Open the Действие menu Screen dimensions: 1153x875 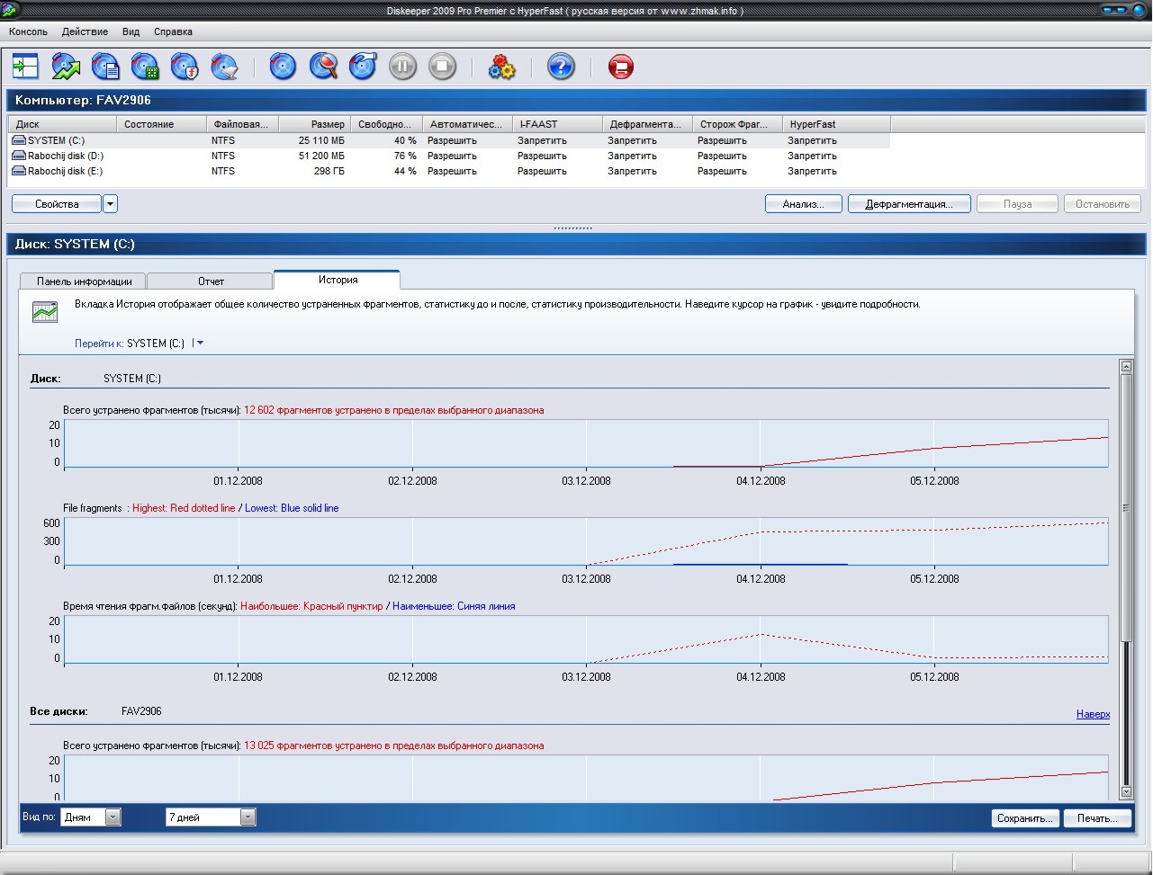pos(85,31)
